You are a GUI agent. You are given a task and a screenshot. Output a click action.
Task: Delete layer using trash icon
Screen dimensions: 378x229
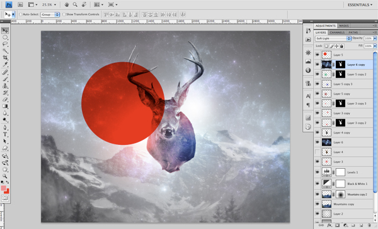tap(369, 225)
